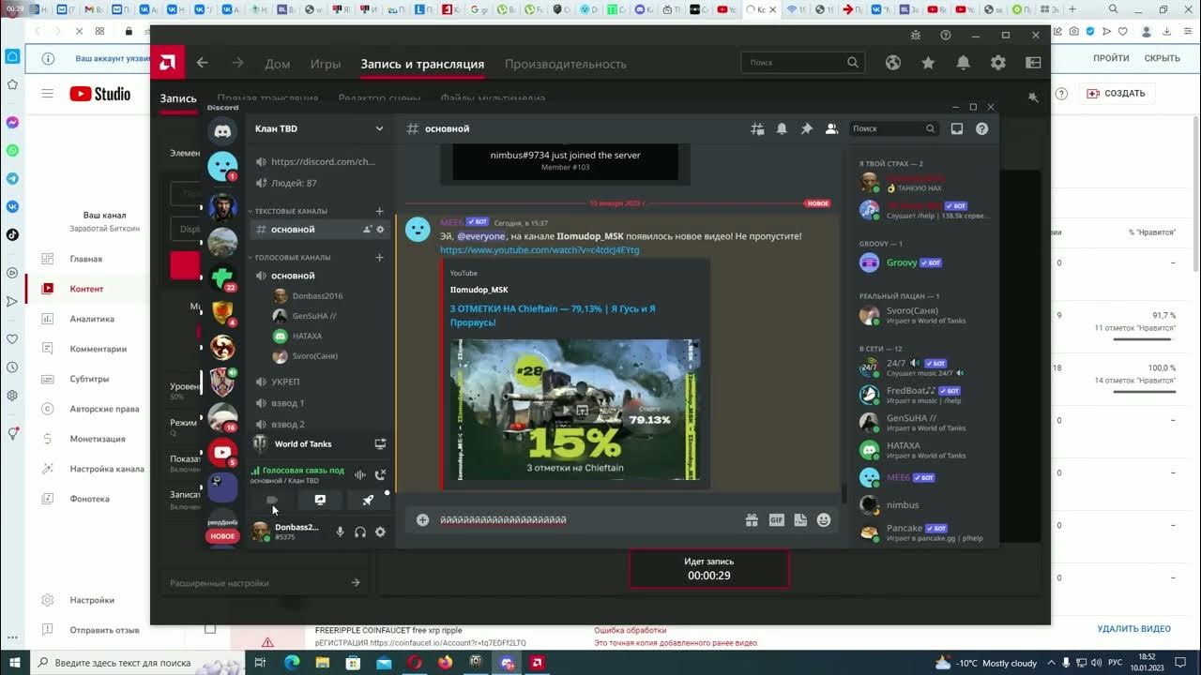Toggle member list visibility in Discord

(x=830, y=129)
